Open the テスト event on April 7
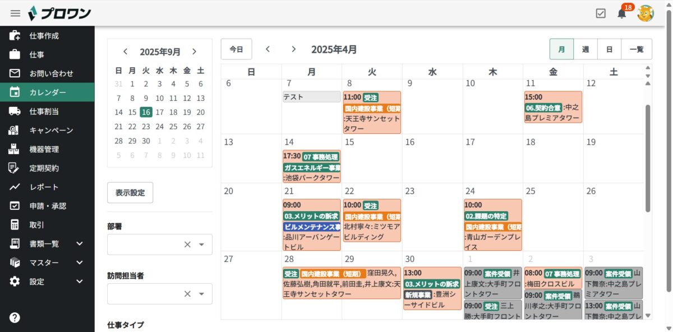This screenshot has width=673, height=332. point(312,97)
